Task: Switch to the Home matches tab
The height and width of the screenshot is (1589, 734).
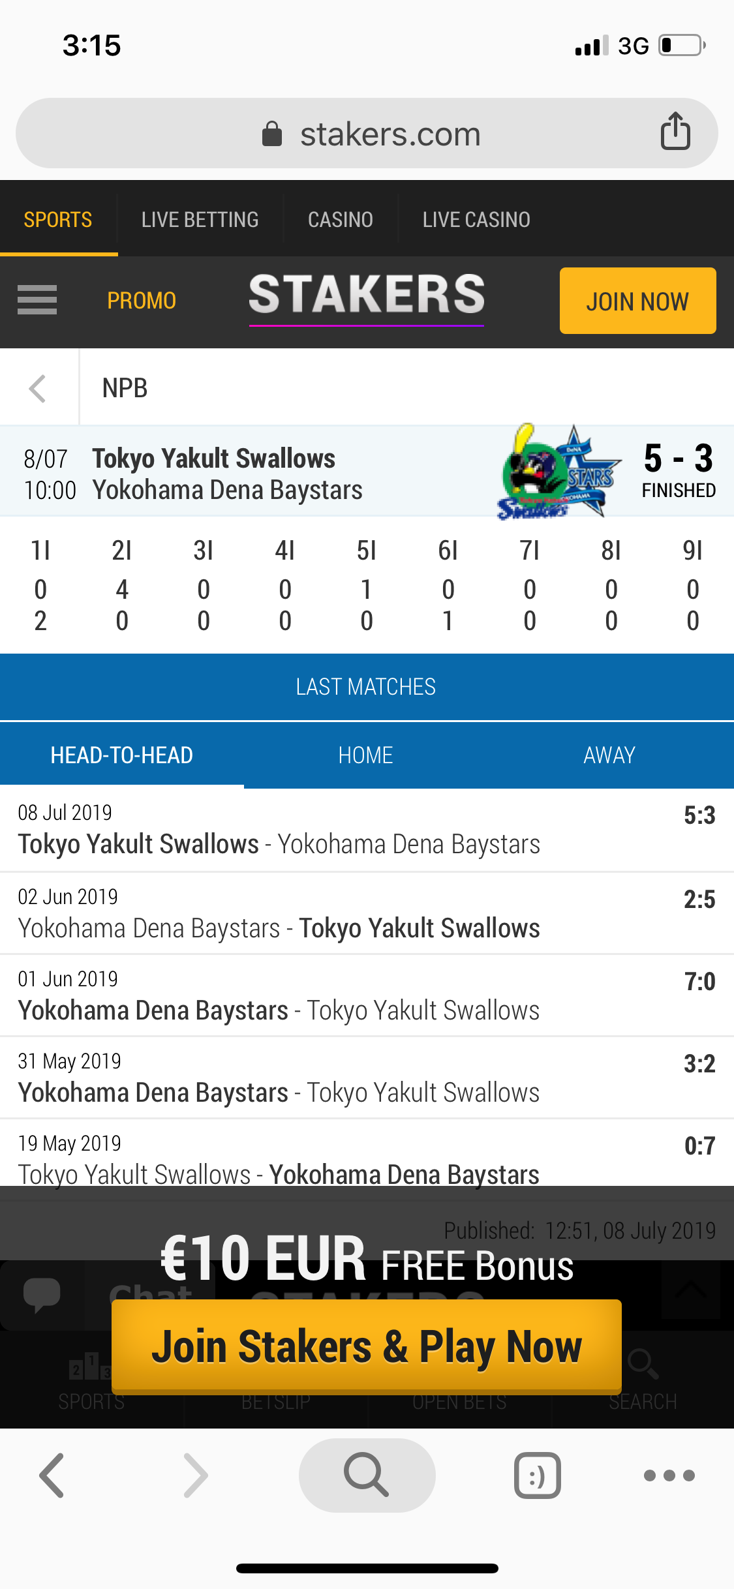Action: pyautogui.click(x=365, y=755)
